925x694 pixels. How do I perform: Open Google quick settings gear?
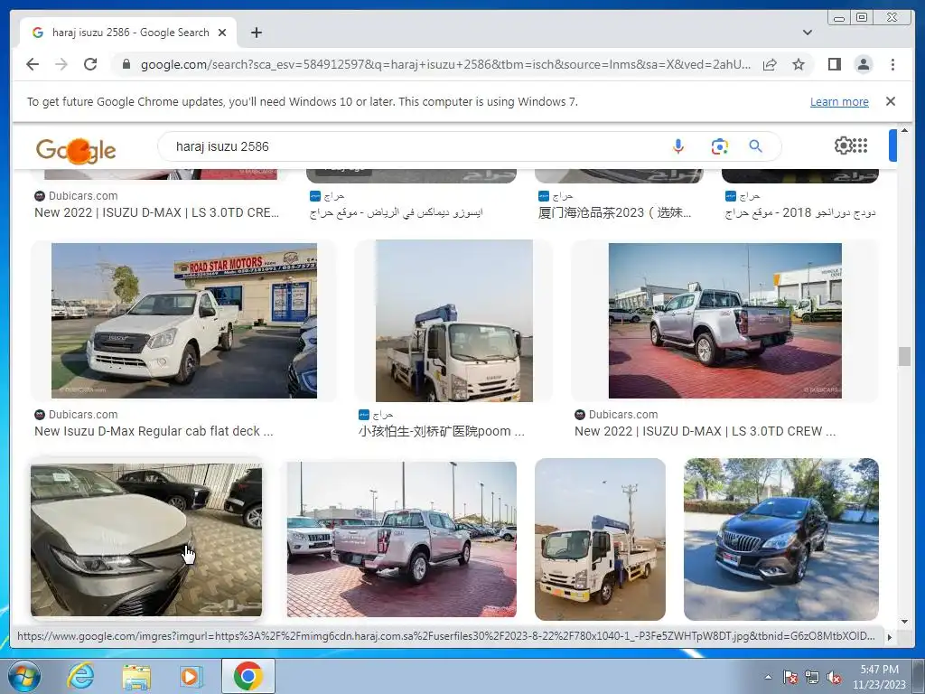(x=843, y=145)
